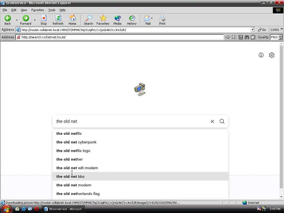Expand the IE address bar dropdown
284x213 pixels.
click(x=252, y=30)
